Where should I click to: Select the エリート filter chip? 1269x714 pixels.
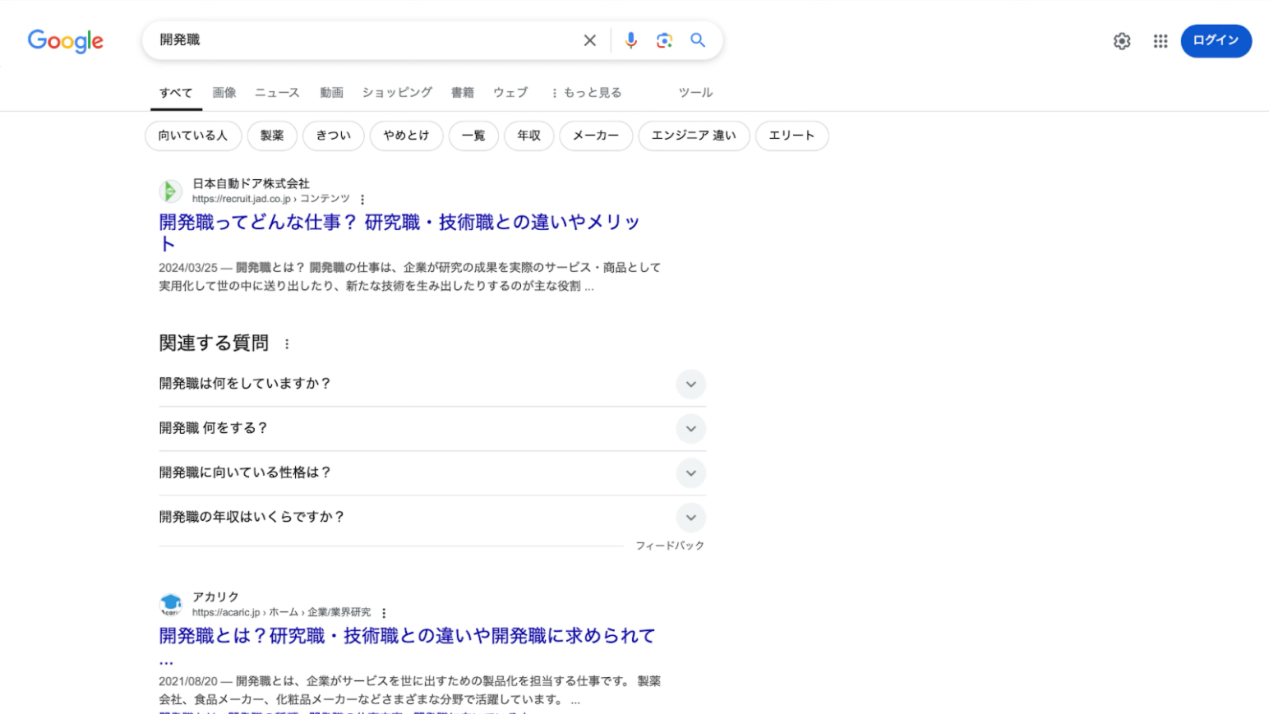(791, 136)
